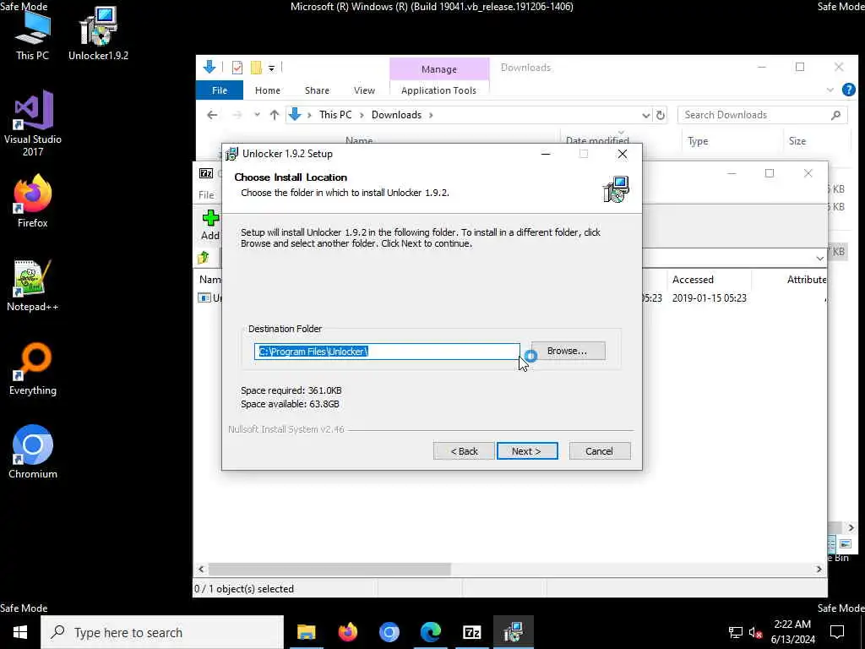Click 7-Zip scroll left arrow
Image resolution: width=865 pixels, height=649 pixels.
[x=201, y=569]
